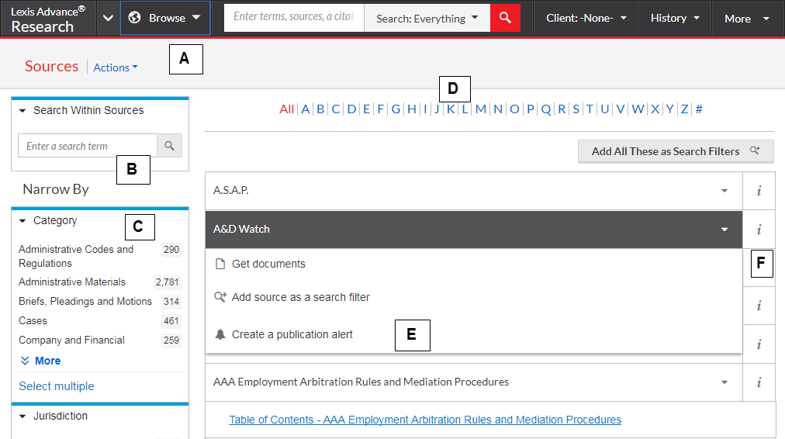The width and height of the screenshot is (785, 439).
Task: Click the red search magnifier button
Action: click(x=505, y=18)
